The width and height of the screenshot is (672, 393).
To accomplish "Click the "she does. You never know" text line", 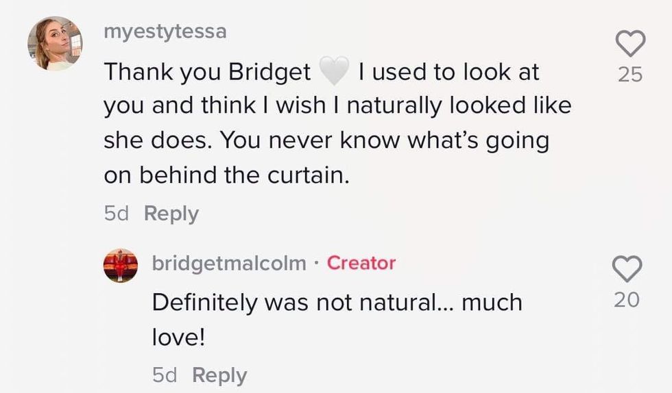I will coord(326,141).
